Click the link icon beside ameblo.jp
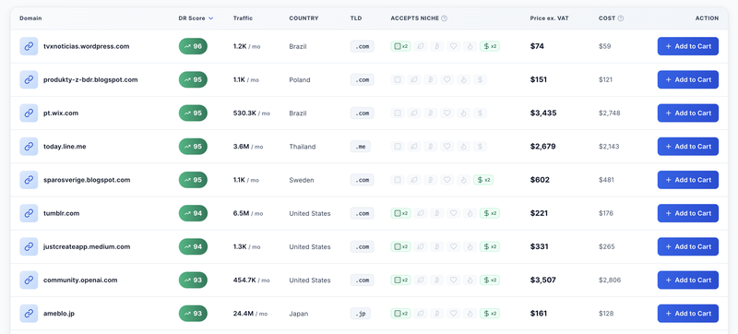 [x=29, y=314]
